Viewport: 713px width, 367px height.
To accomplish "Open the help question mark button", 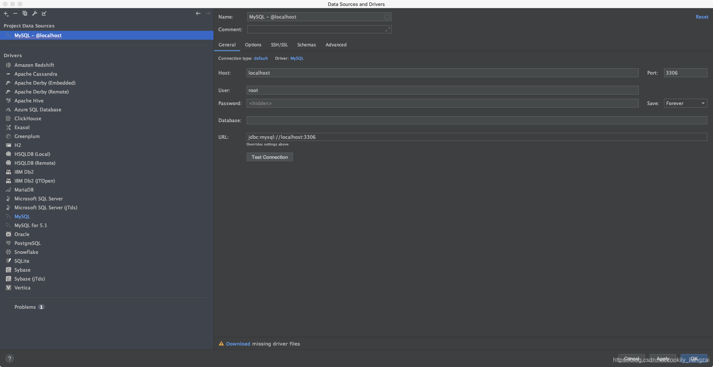I will point(10,358).
